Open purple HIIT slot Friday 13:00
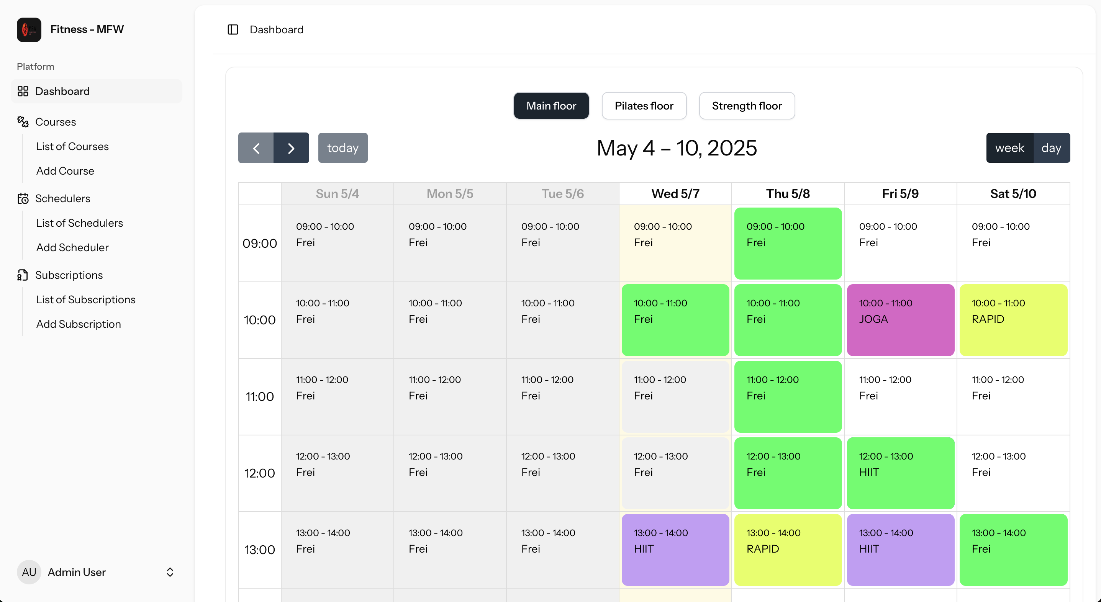1101x602 pixels. 901,550
